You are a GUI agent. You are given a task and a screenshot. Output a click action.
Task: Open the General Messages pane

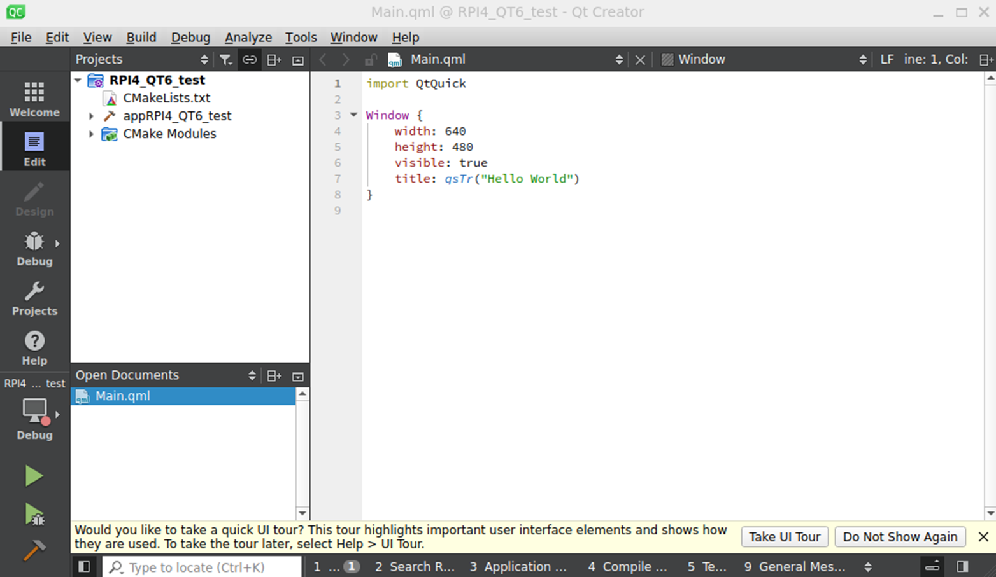795,566
